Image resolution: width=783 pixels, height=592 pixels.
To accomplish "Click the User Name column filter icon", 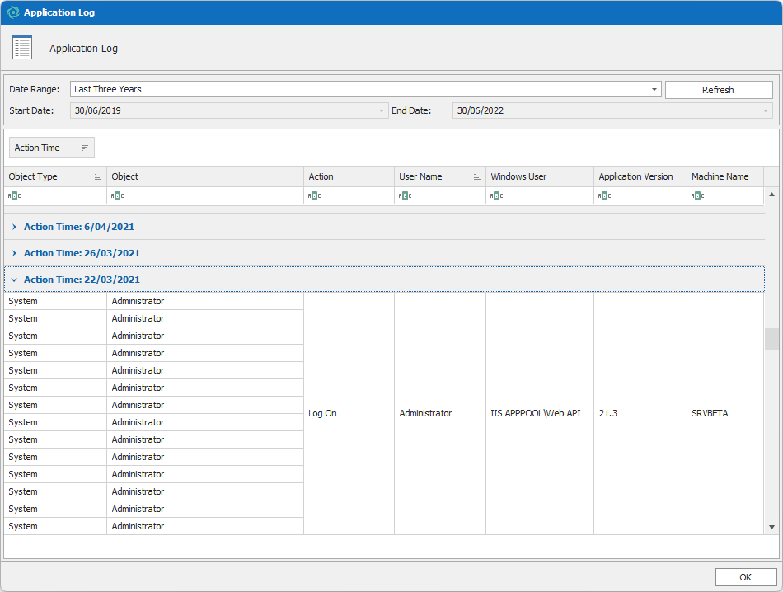I will click(x=405, y=196).
